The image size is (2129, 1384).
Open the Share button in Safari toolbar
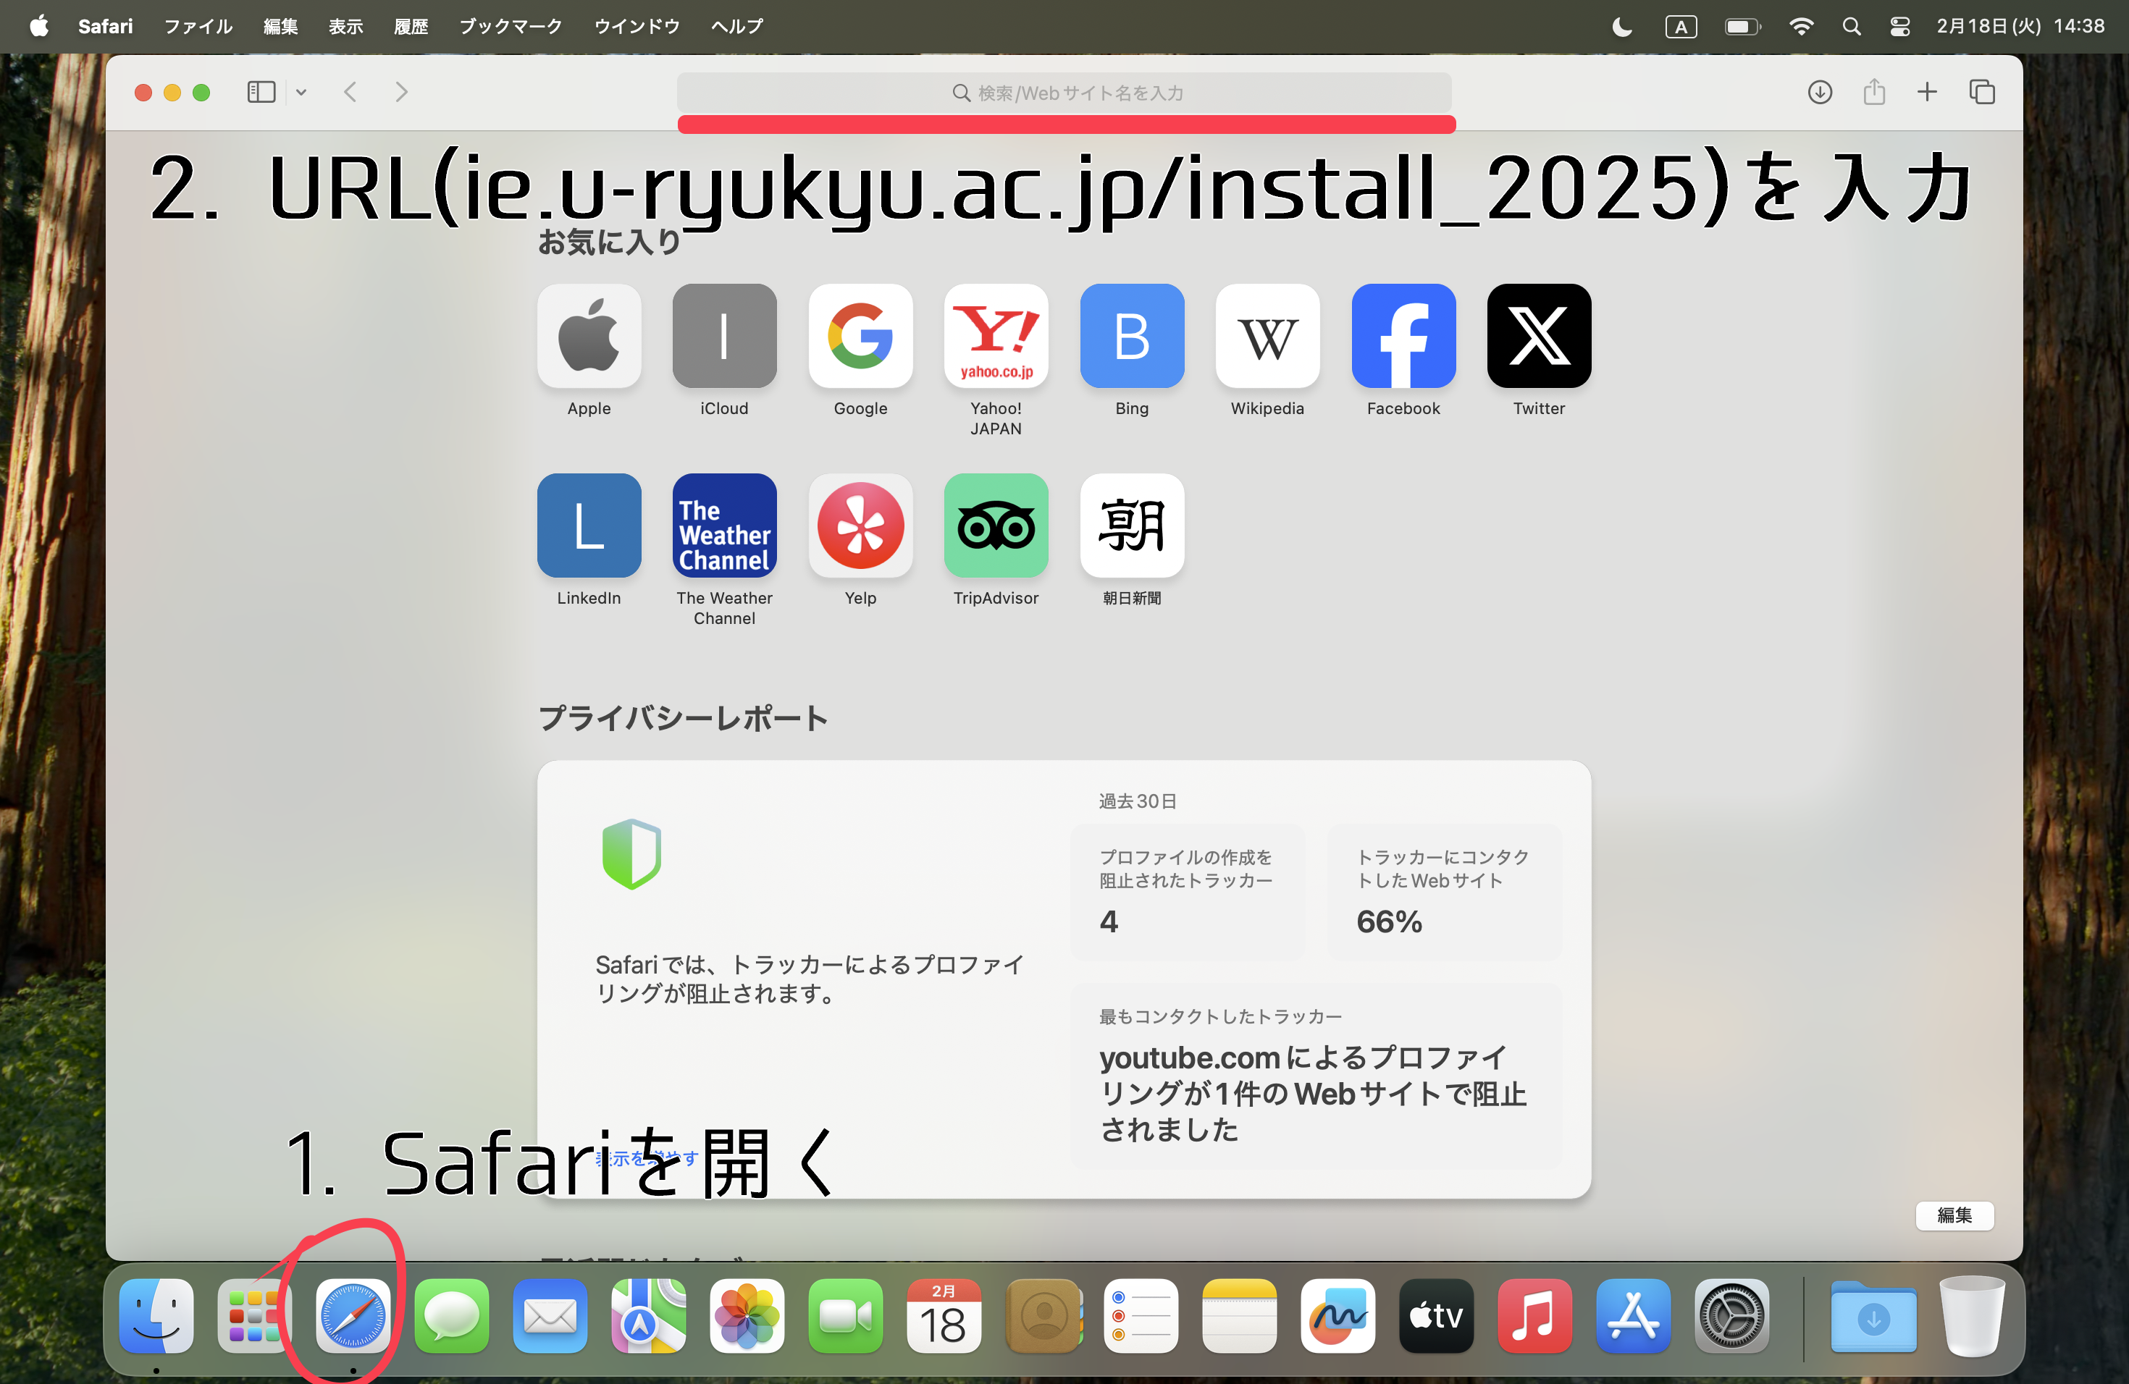point(1874,92)
